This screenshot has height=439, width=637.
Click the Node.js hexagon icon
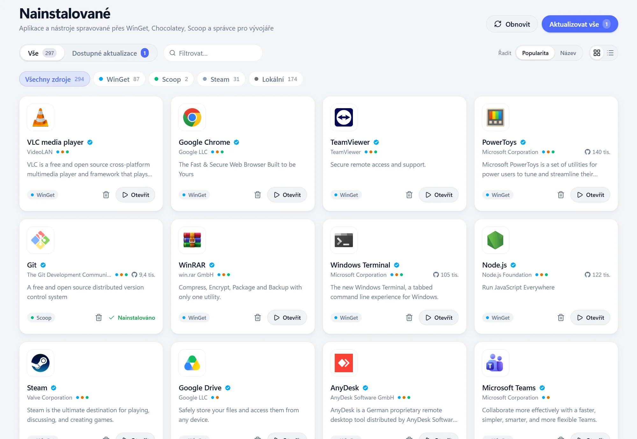tap(495, 240)
